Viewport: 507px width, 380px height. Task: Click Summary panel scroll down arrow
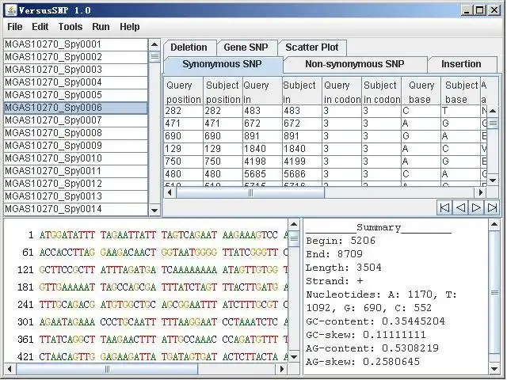point(494,369)
